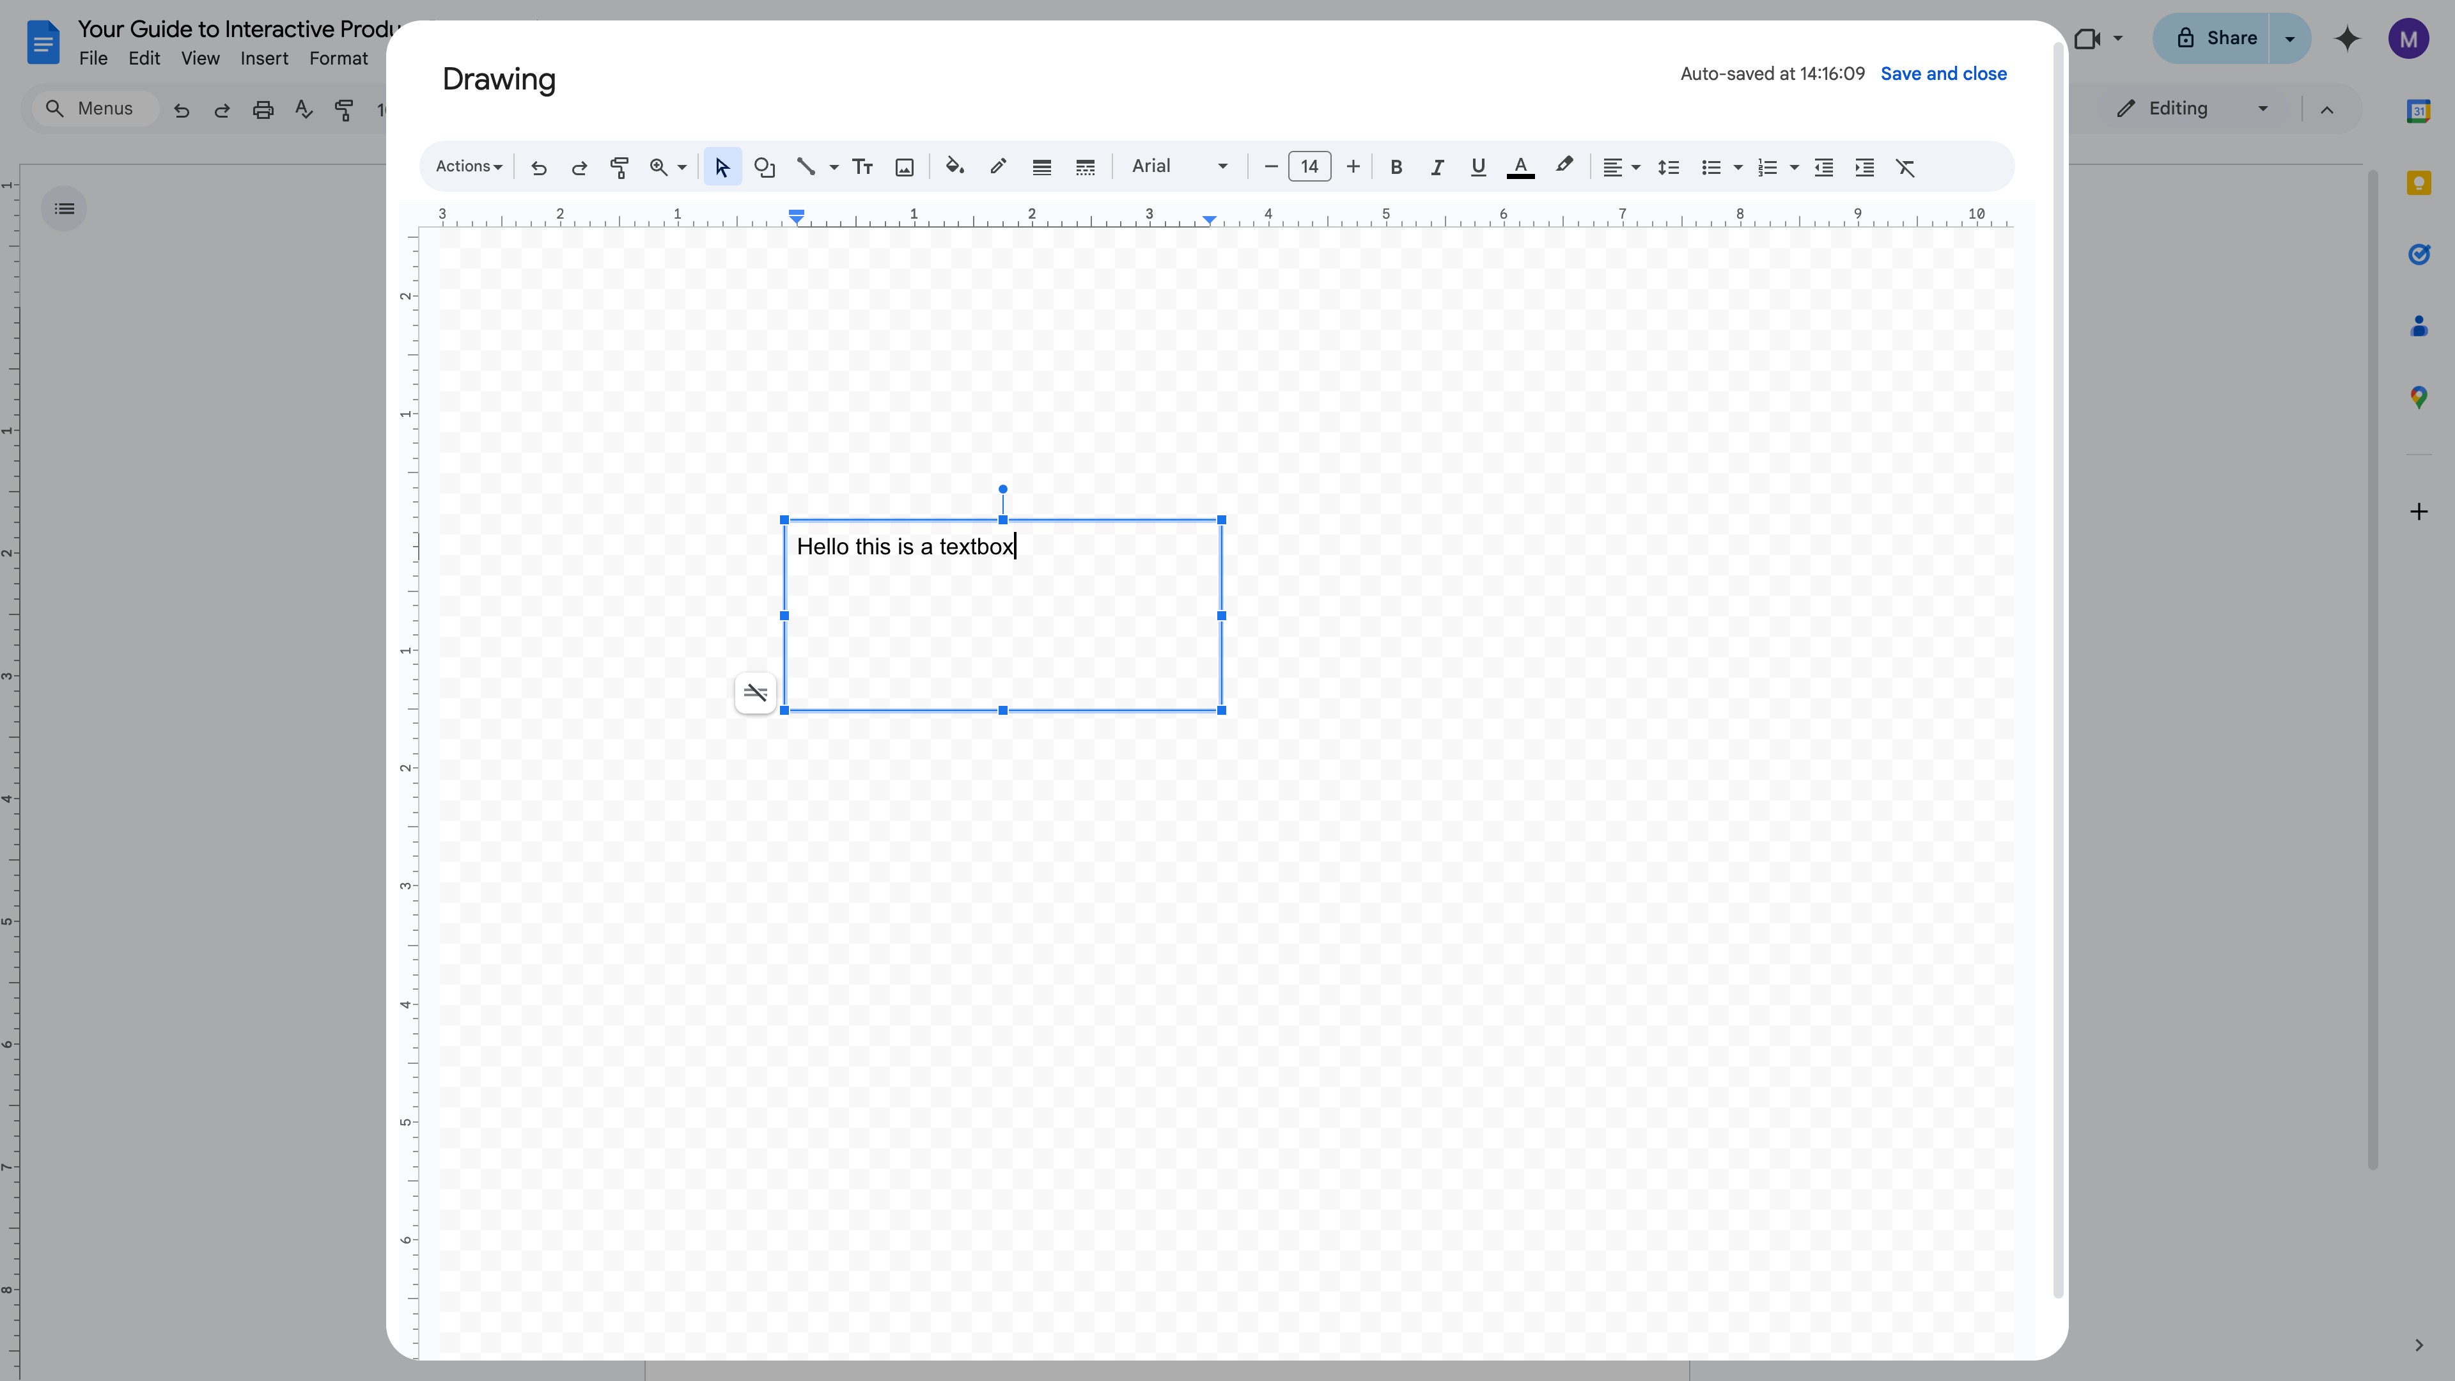
Task: Click the get add-ons plus icon
Action: pyautogui.click(x=2418, y=513)
